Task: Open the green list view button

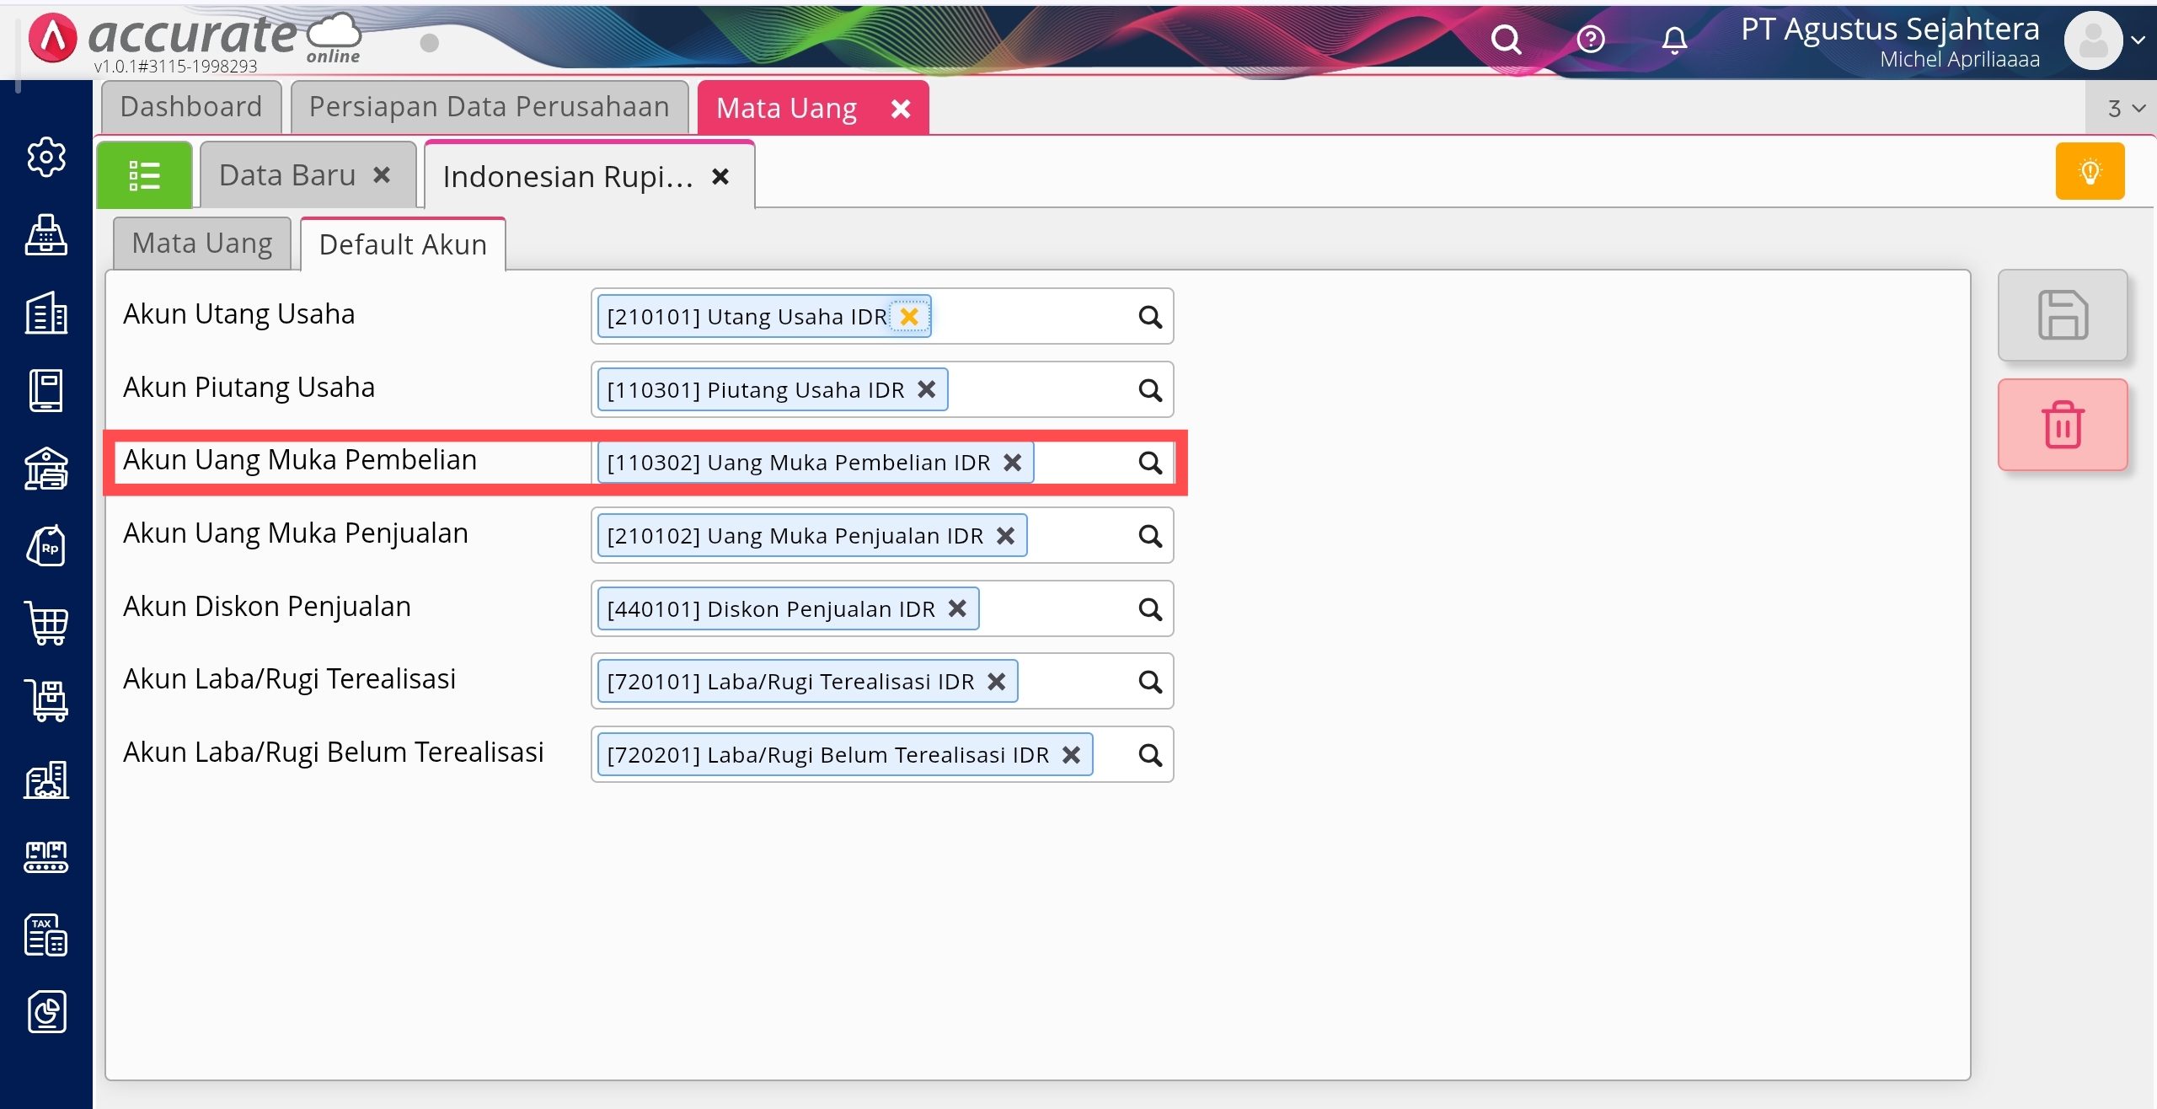Action: [144, 175]
